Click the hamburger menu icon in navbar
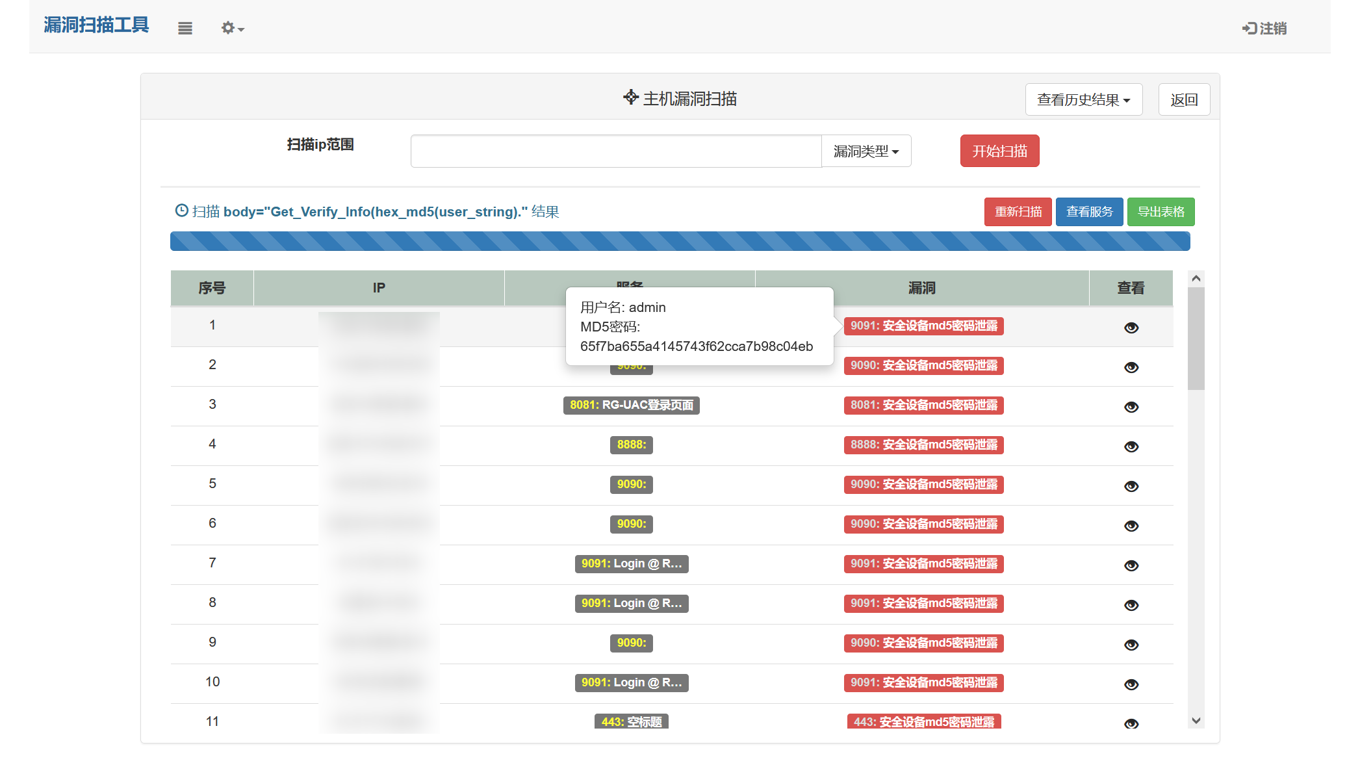 [185, 28]
